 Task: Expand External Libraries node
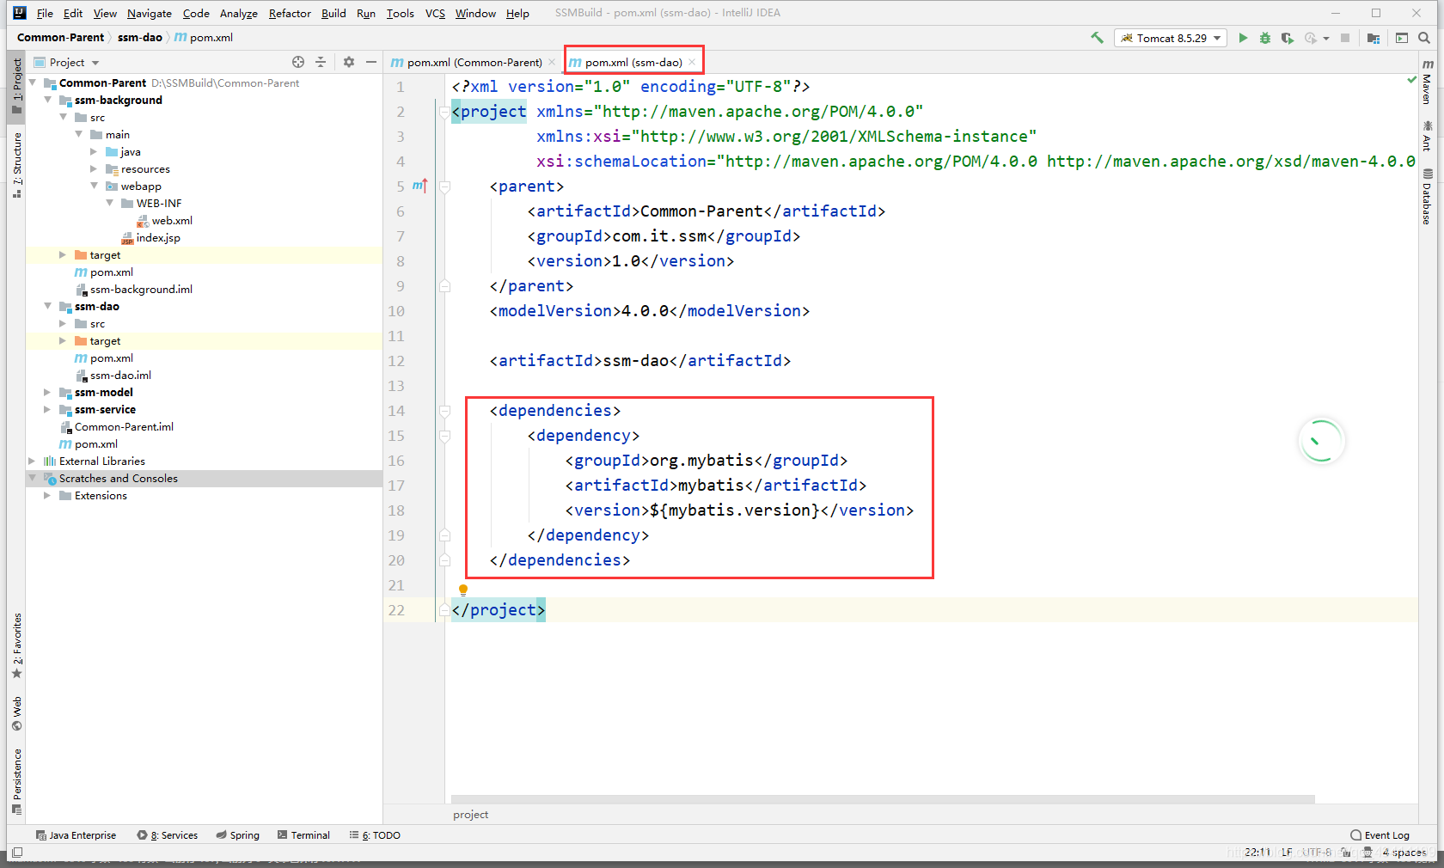(32, 461)
